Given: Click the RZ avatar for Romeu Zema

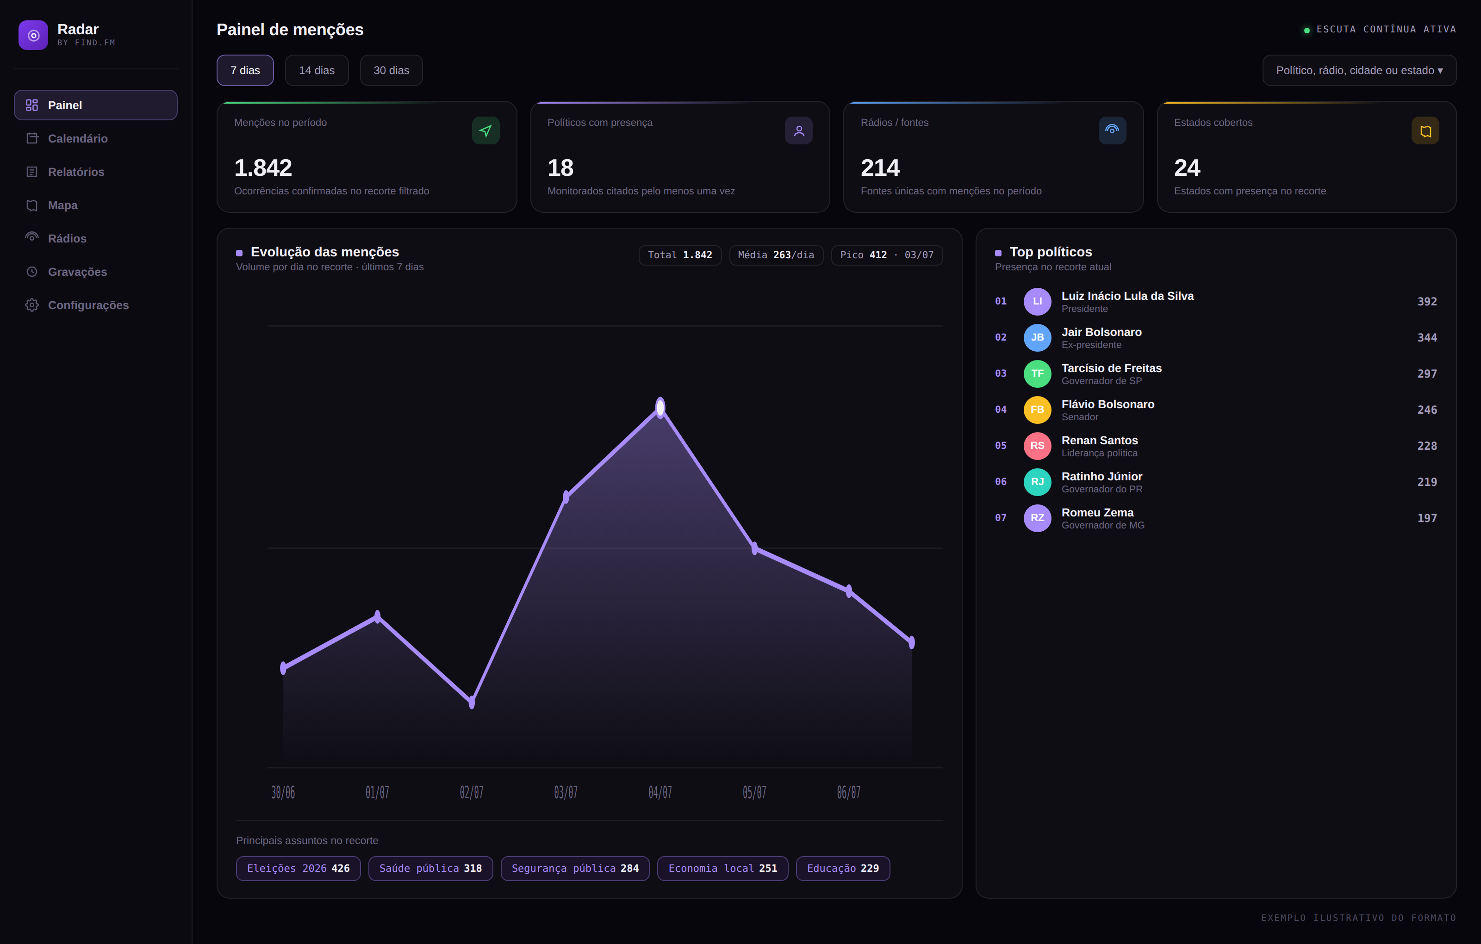Looking at the screenshot, I should pyautogui.click(x=1037, y=518).
